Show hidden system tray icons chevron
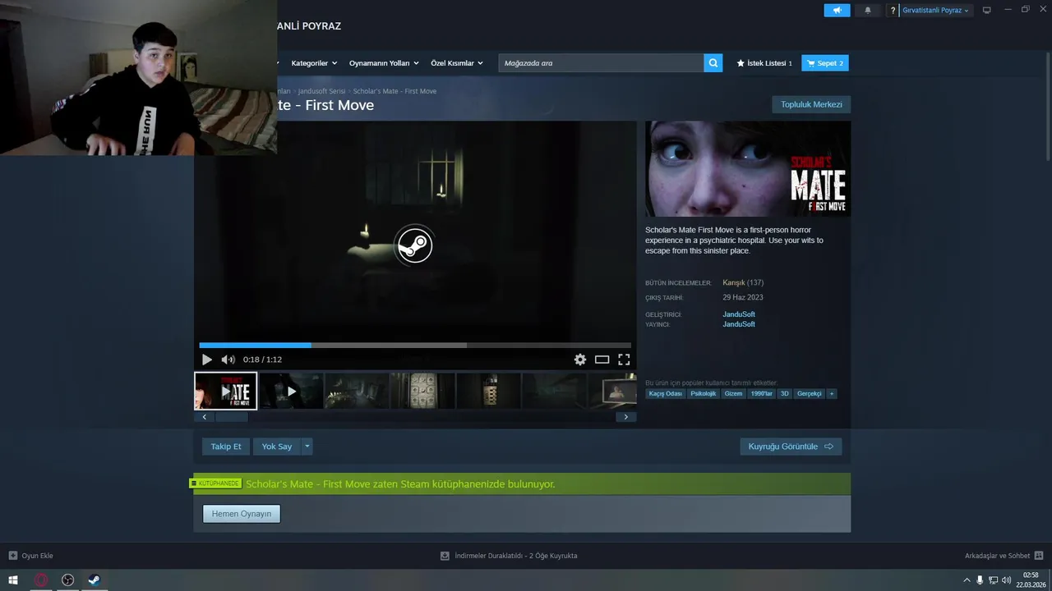1052x591 pixels. 967,580
